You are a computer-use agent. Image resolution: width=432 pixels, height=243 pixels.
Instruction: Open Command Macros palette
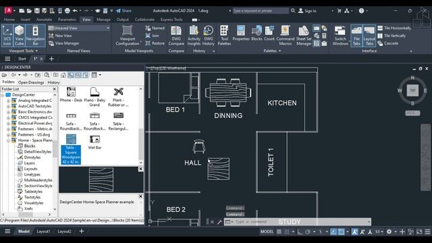285,36
